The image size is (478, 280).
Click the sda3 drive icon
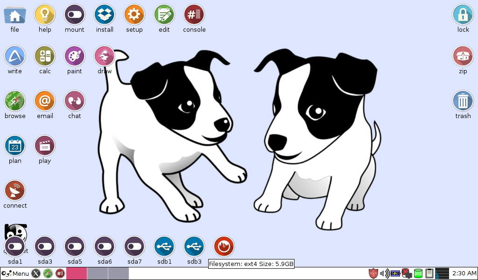click(44, 247)
